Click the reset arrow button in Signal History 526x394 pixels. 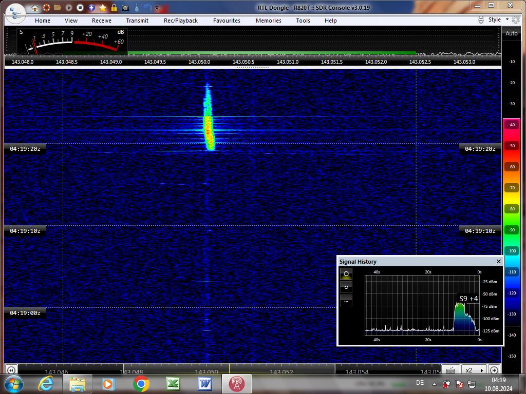346,287
